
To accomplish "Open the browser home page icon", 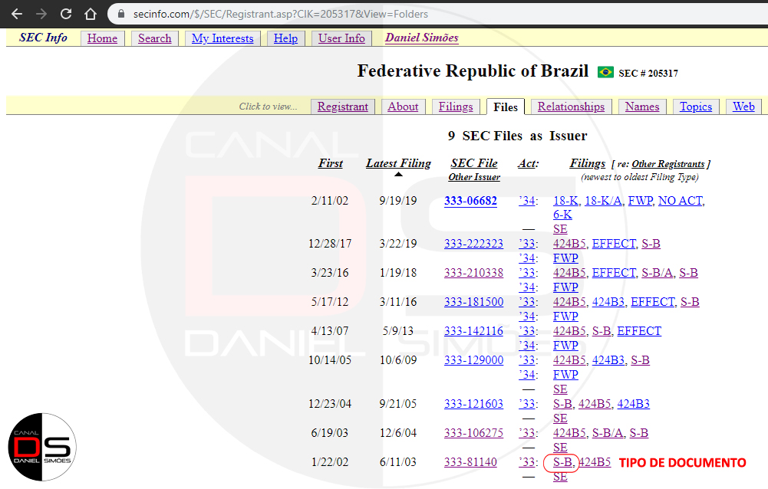I will [90, 15].
